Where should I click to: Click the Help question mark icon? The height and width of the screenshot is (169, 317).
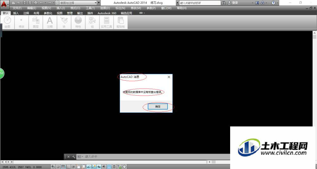(273, 3)
